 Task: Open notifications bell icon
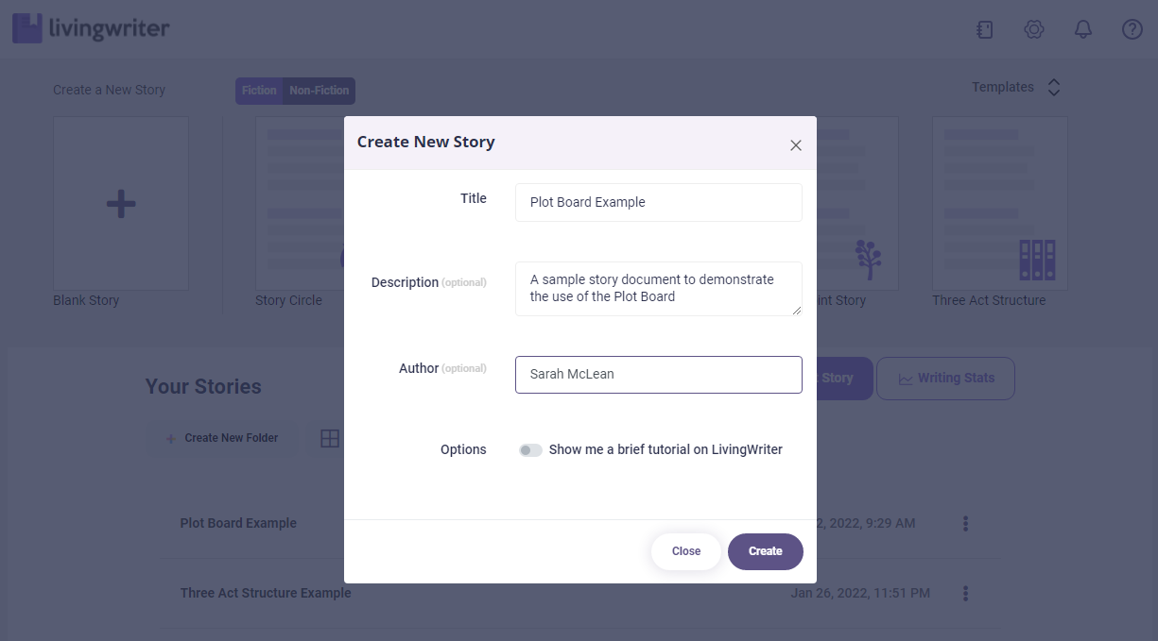pos(1083,30)
